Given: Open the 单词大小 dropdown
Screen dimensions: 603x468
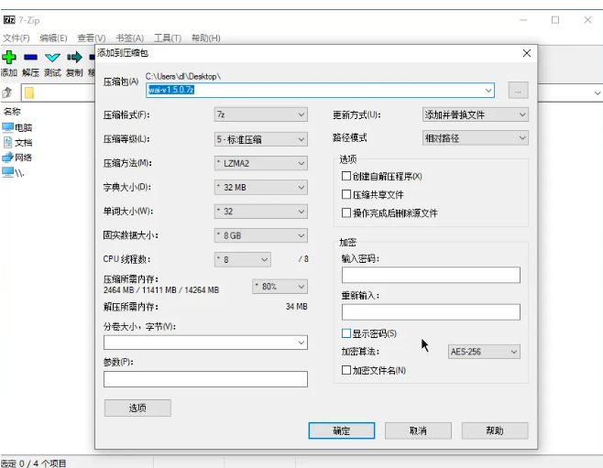Looking at the screenshot, I should tap(261, 212).
